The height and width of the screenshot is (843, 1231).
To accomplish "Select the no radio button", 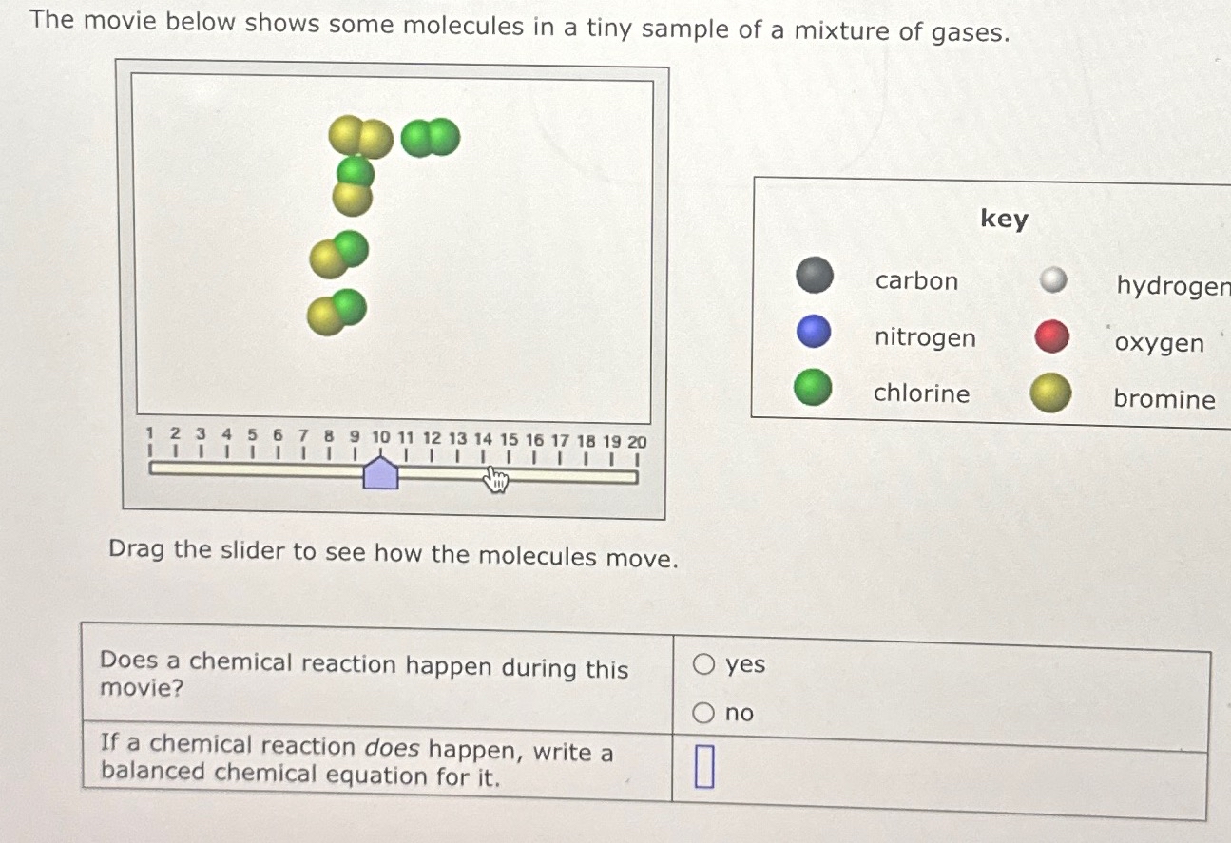I will coord(704,713).
